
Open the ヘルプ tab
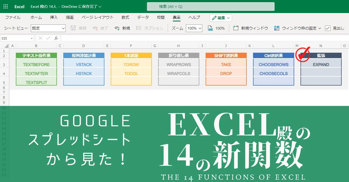click(x=194, y=17)
